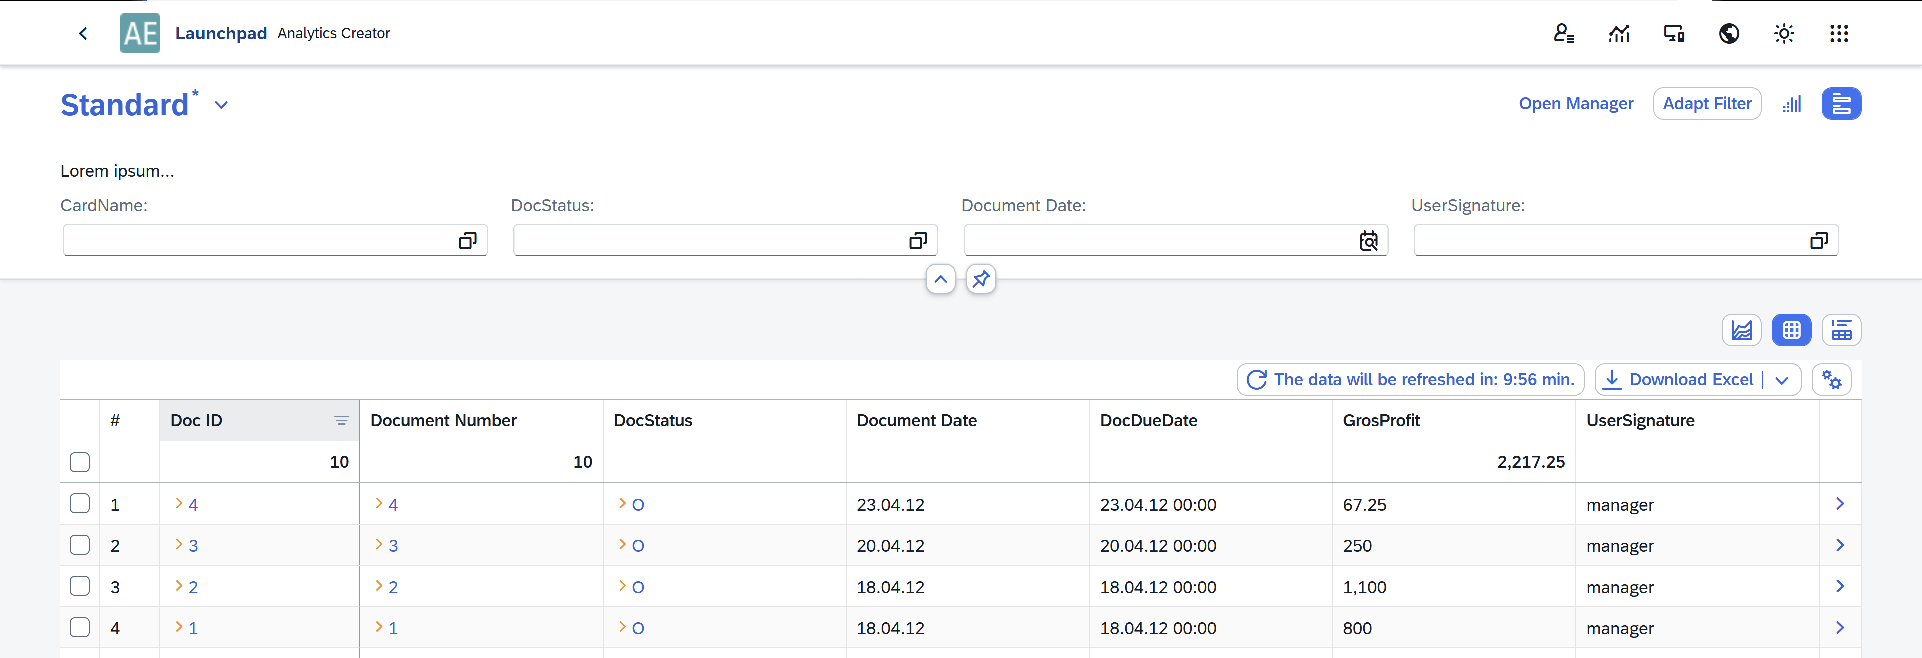Pin the filter bar
The image size is (1922, 658).
pyautogui.click(x=981, y=279)
